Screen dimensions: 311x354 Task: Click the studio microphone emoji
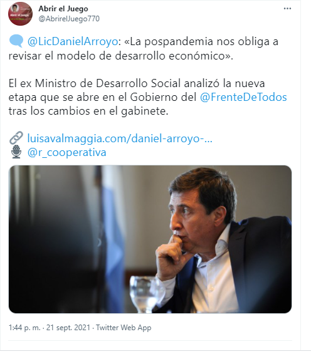tap(16, 152)
